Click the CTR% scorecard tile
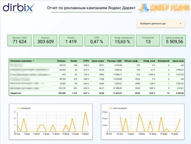This screenshot has height=144, width=191. [x=96, y=40]
